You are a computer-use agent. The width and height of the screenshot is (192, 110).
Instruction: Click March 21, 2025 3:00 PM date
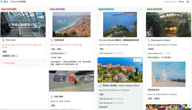[60, 101]
